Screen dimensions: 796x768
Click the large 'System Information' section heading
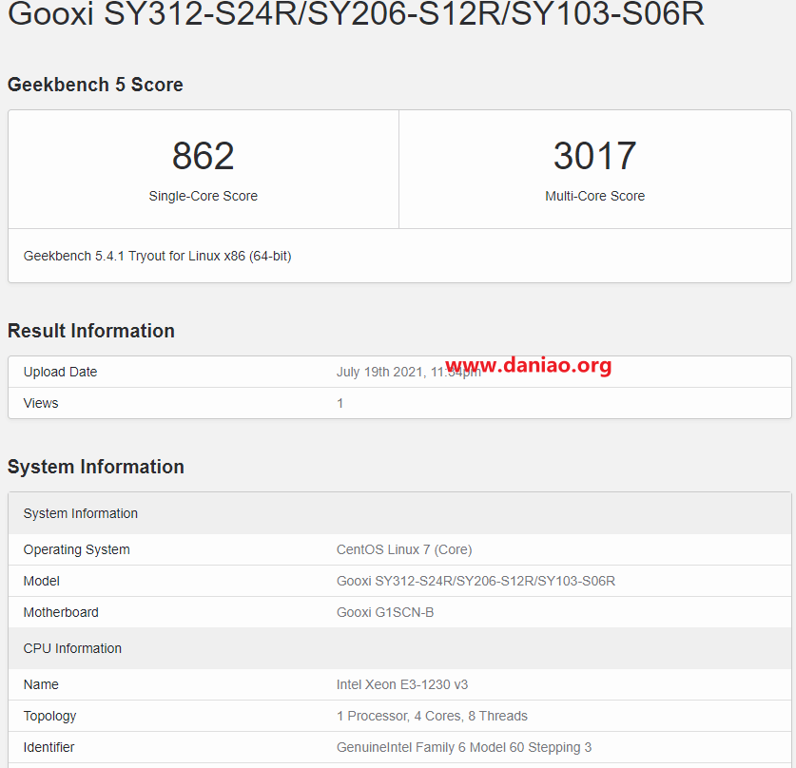pyautogui.click(x=96, y=467)
